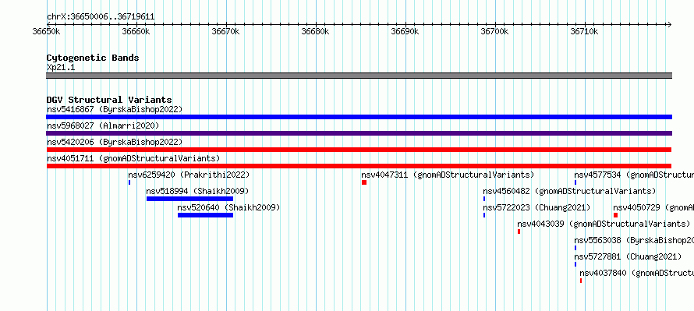Viewport: 694px width, 311px height.
Task: Click the nsv5722023 (Chuang2021) label
Action: coord(537,207)
